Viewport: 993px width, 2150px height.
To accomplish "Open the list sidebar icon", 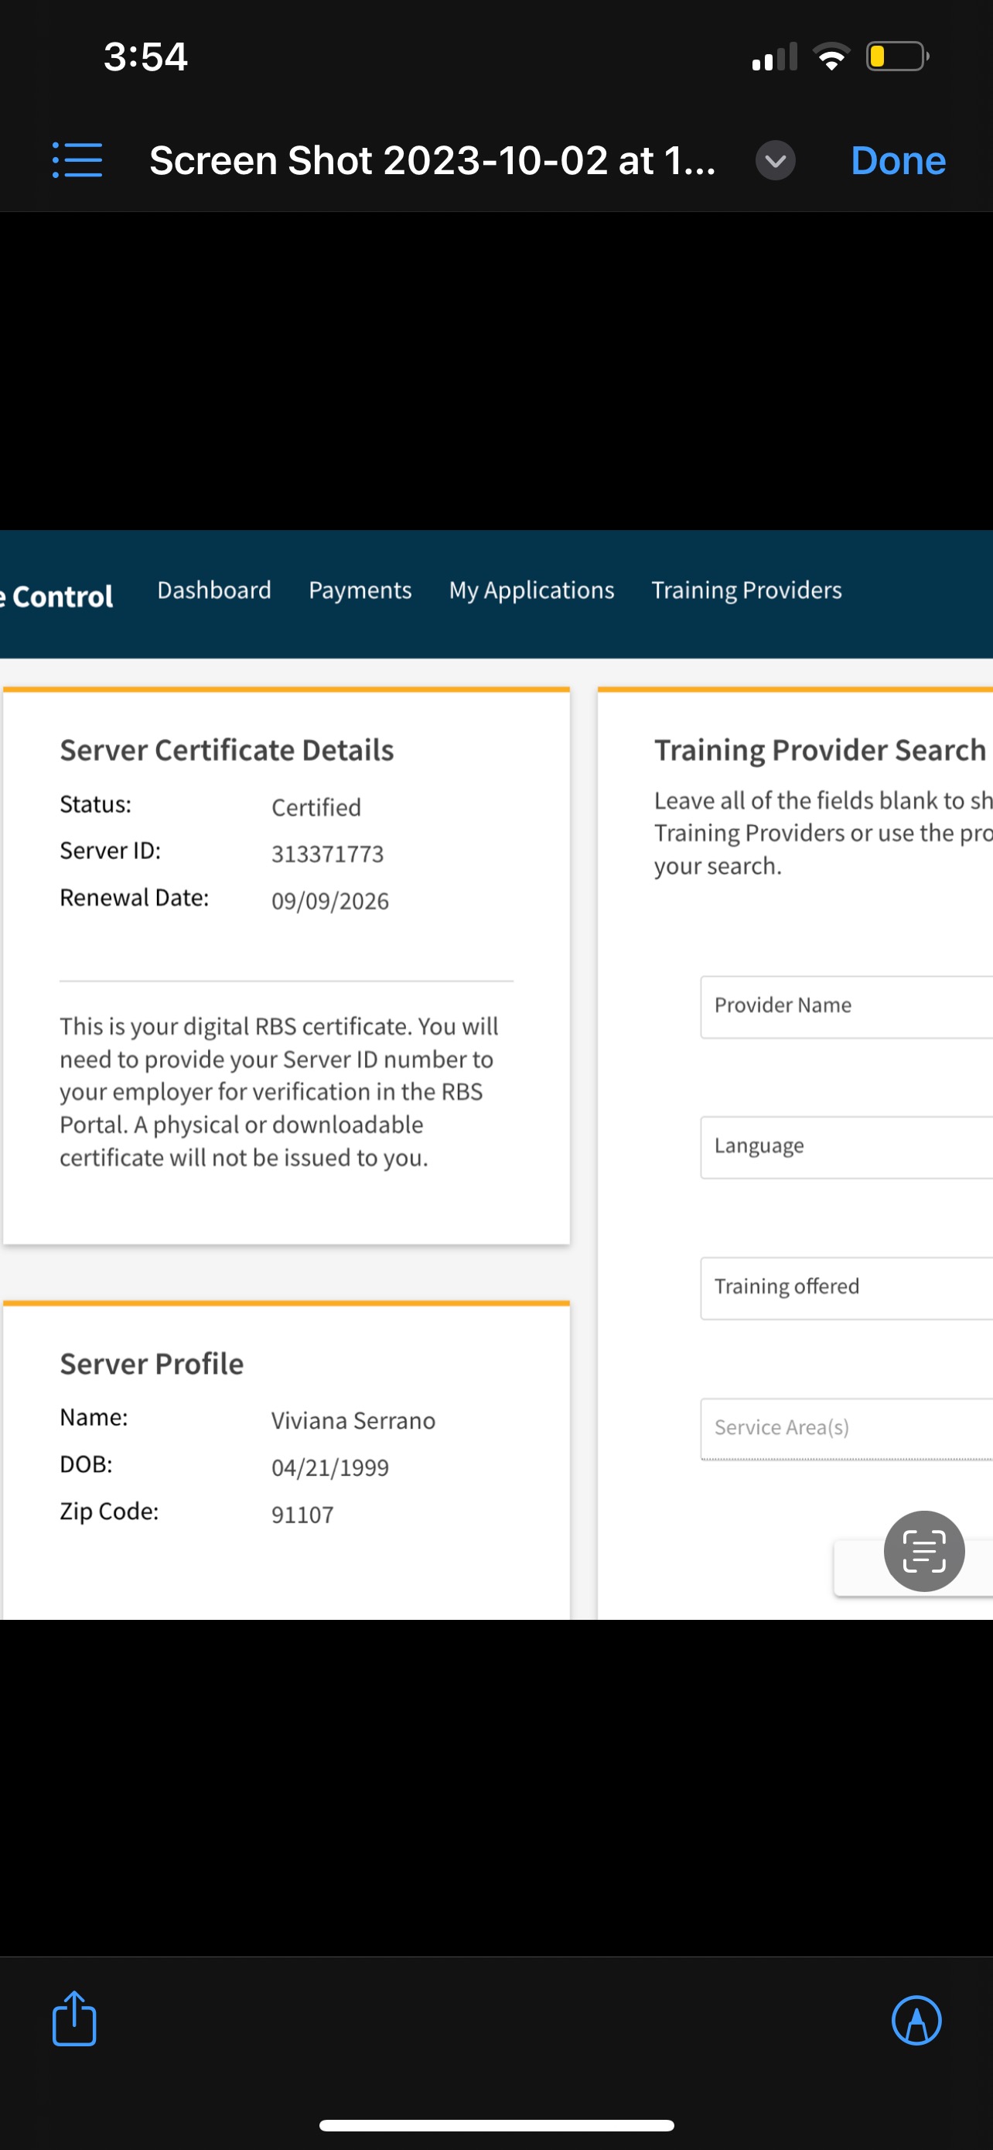I will point(77,160).
